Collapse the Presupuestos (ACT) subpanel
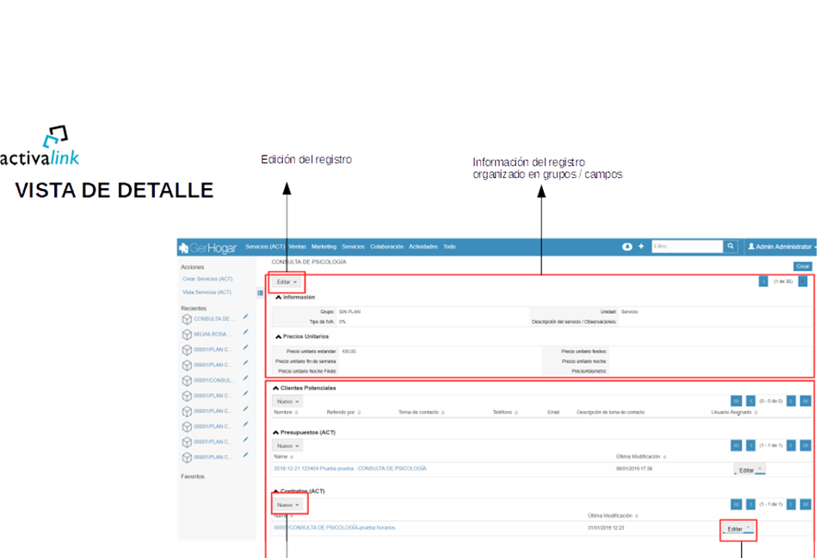This screenshot has height=558, width=833. coord(304,432)
